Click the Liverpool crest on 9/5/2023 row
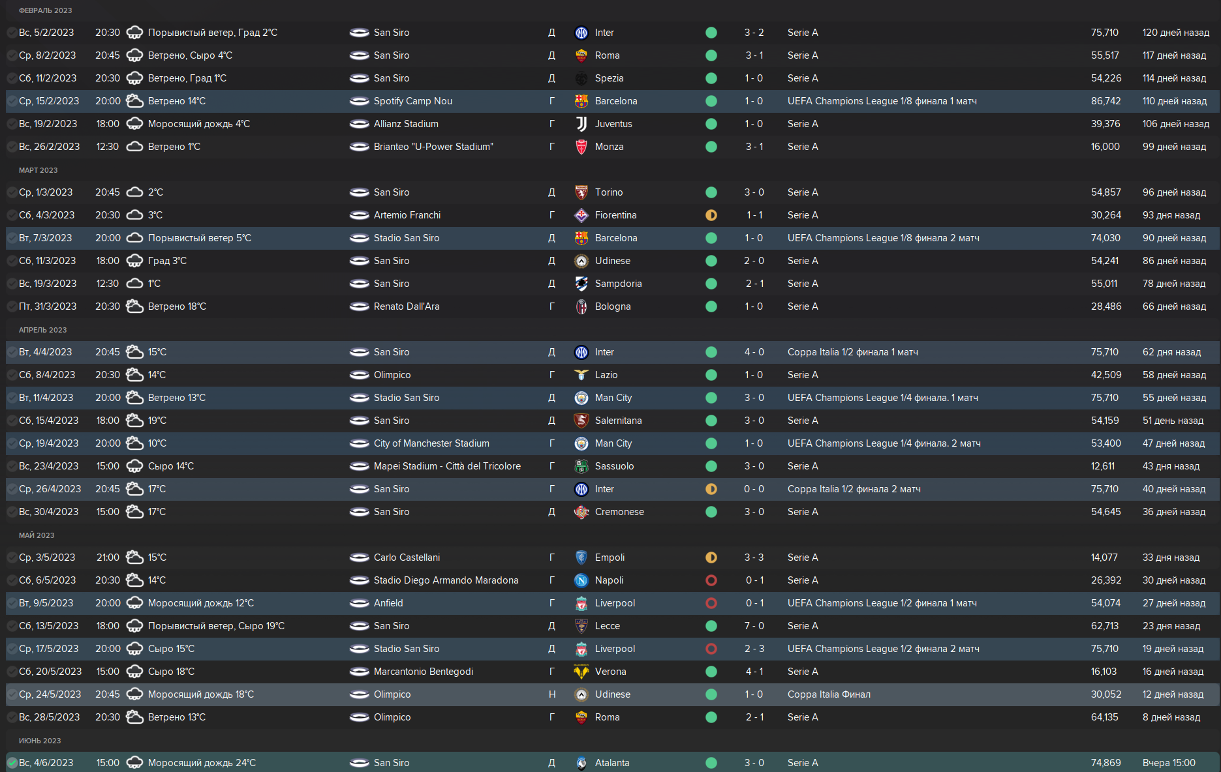This screenshot has width=1221, height=772. 581,603
